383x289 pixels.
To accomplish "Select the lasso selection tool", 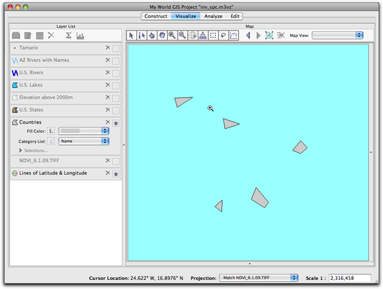I will click(x=224, y=36).
